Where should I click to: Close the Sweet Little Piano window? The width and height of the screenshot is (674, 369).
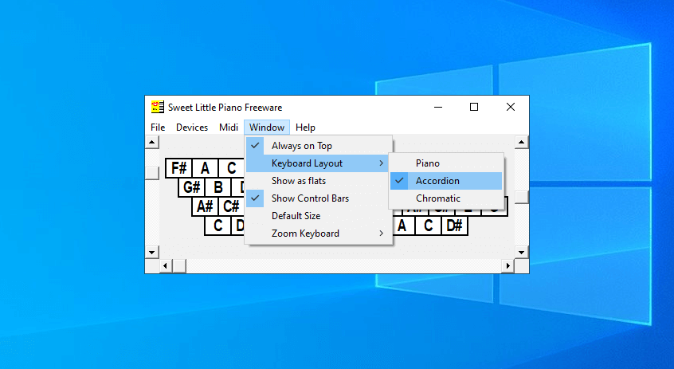pyautogui.click(x=510, y=107)
